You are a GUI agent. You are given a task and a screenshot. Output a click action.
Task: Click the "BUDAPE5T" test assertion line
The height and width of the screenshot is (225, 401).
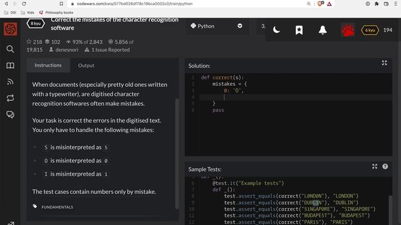[x=297, y=216]
